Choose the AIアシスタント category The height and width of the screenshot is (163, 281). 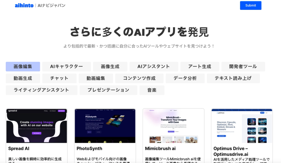[x=154, y=67]
